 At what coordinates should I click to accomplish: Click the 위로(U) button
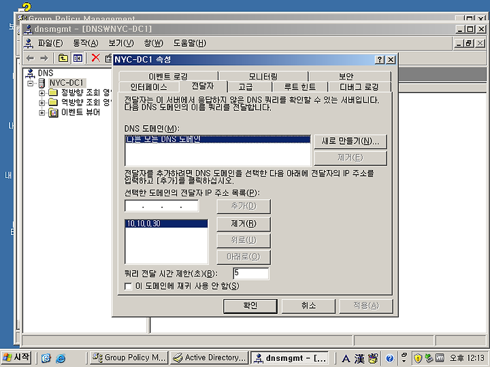tap(244, 241)
